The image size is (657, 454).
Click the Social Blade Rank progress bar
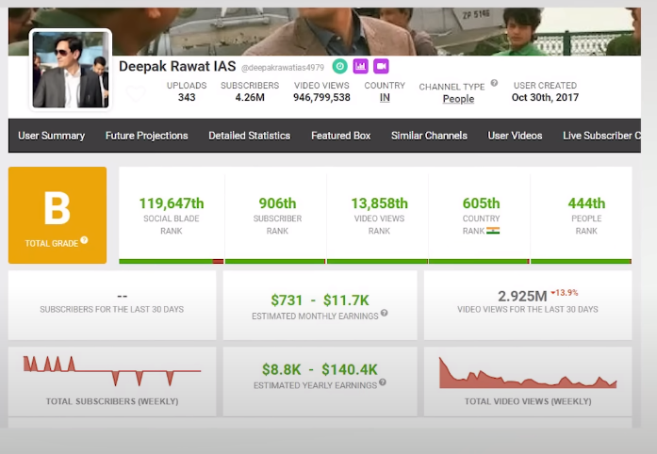[172, 261]
